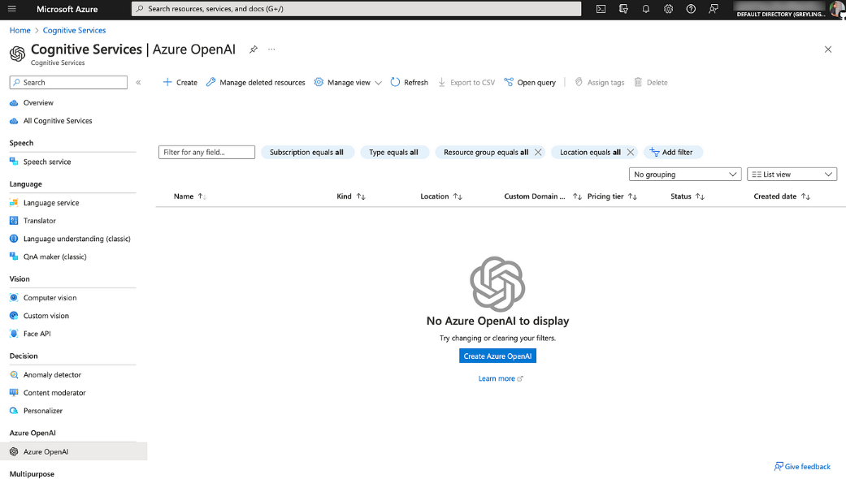
Task: Open the List view dropdown
Action: [792, 174]
